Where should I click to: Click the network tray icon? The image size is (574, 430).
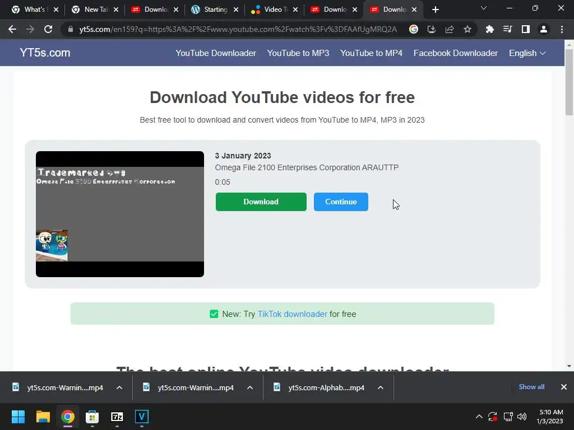(508, 417)
